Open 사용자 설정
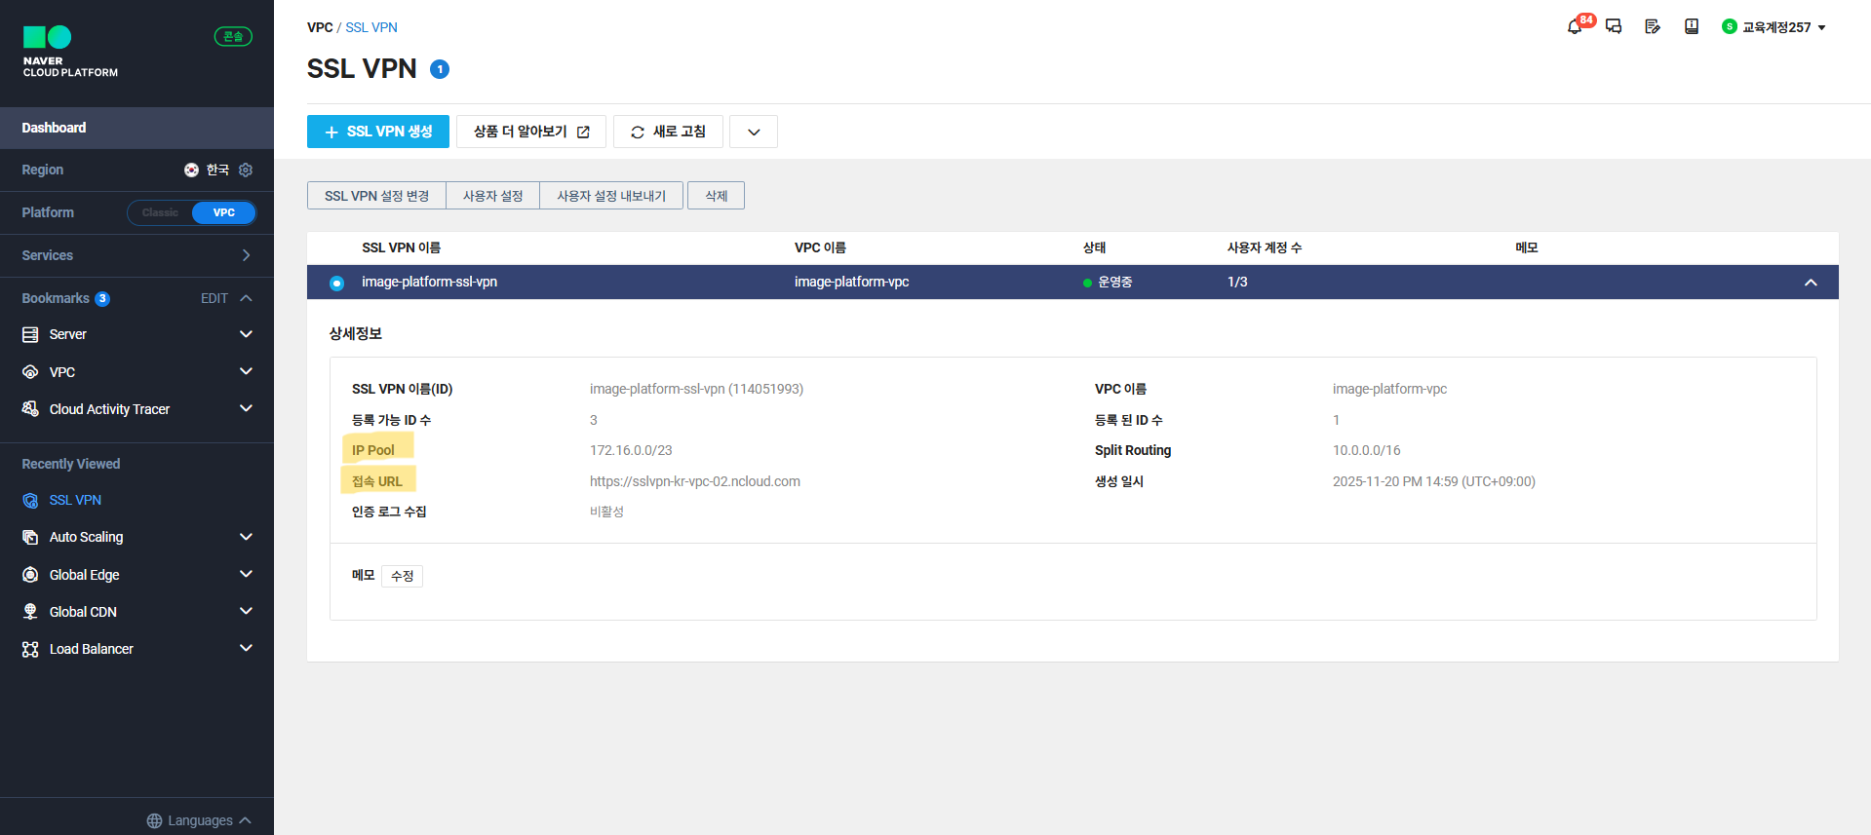The height and width of the screenshot is (835, 1871). (492, 196)
